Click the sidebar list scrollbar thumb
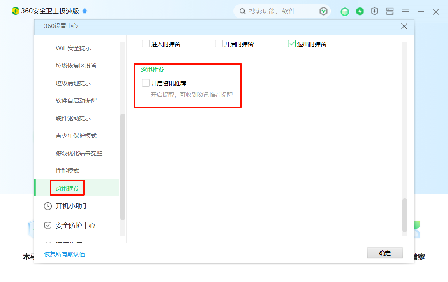 [x=123, y=167]
